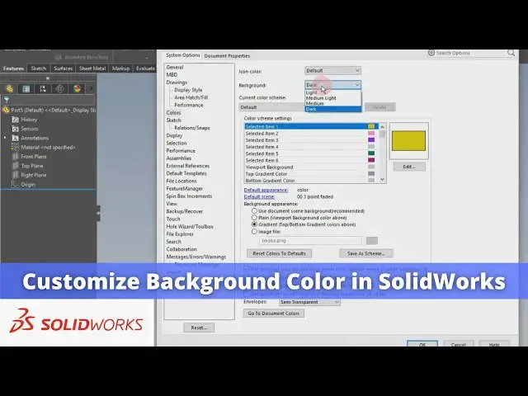Click Selected Item 2 pink swatch

371,134
